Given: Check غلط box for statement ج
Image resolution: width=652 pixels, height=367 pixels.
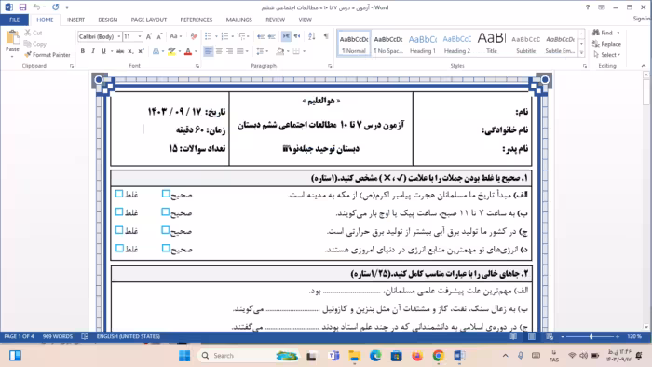Looking at the screenshot, I should tap(119, 230).
